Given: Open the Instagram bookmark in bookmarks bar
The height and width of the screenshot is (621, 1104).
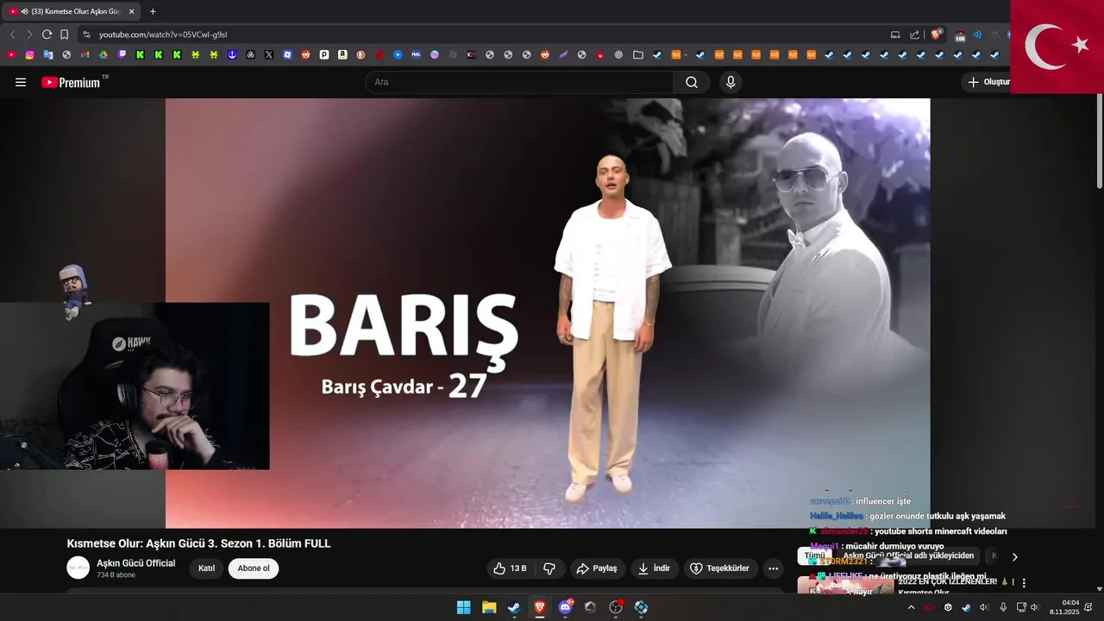Looking at the screenshot, I should click(29, 54).
